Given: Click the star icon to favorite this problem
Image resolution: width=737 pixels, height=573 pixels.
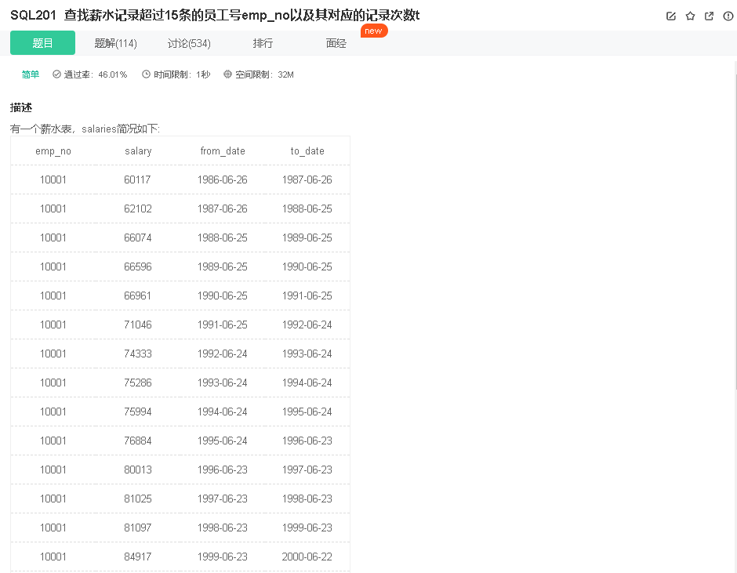Looking at the screenshot, I should pos(691,16).
